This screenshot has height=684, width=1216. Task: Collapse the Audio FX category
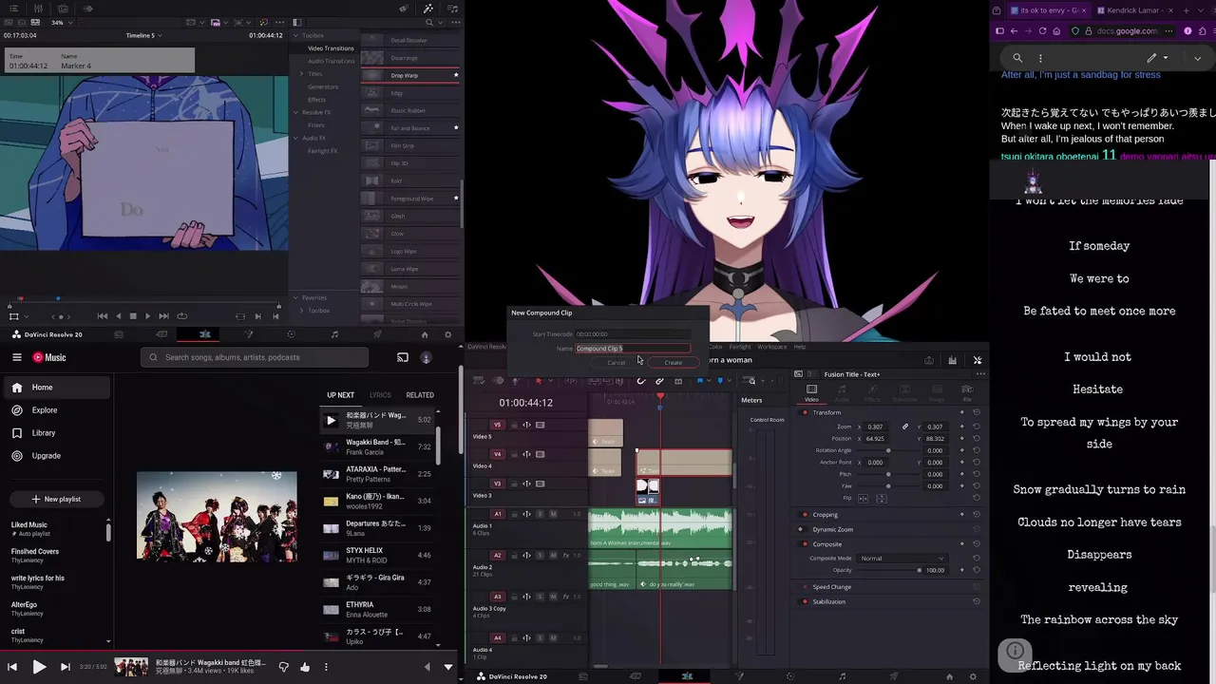[x=295, y=138]
